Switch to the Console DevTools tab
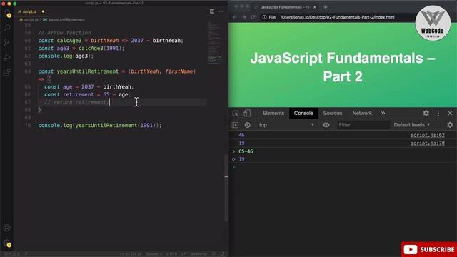Screen dimensions: 457x257 303,113
